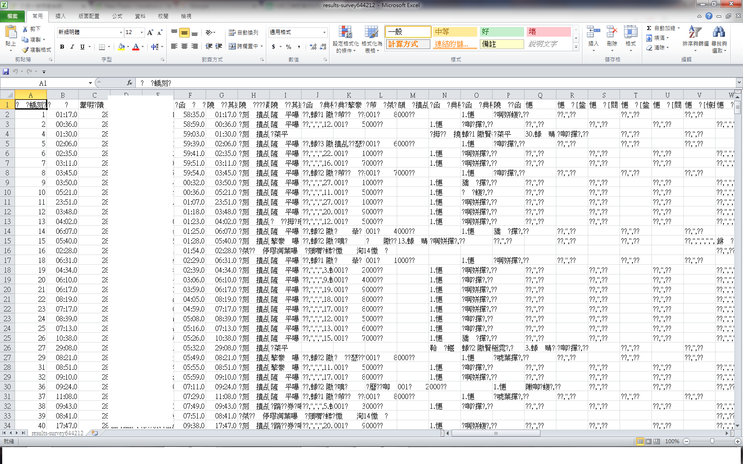Click the percent style icon
743x464 pixels.
[x=288, y=47]
